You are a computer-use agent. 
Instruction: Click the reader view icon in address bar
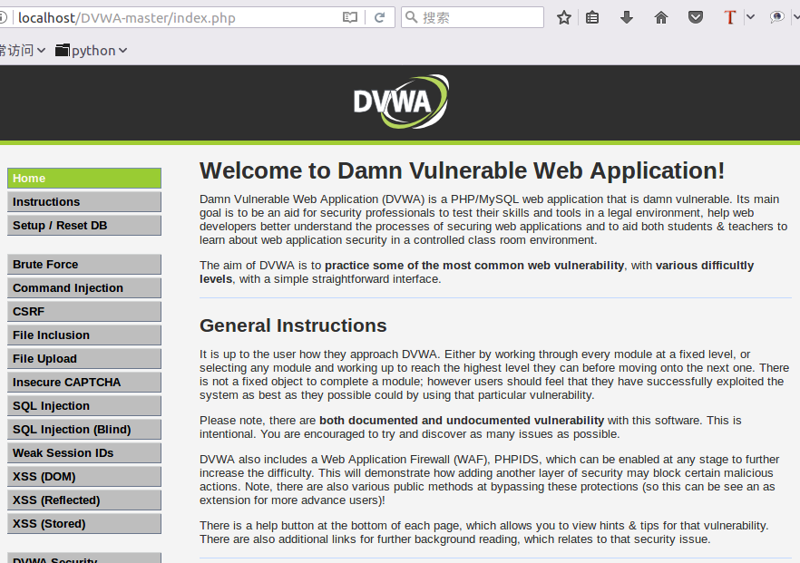coord(350,18)
